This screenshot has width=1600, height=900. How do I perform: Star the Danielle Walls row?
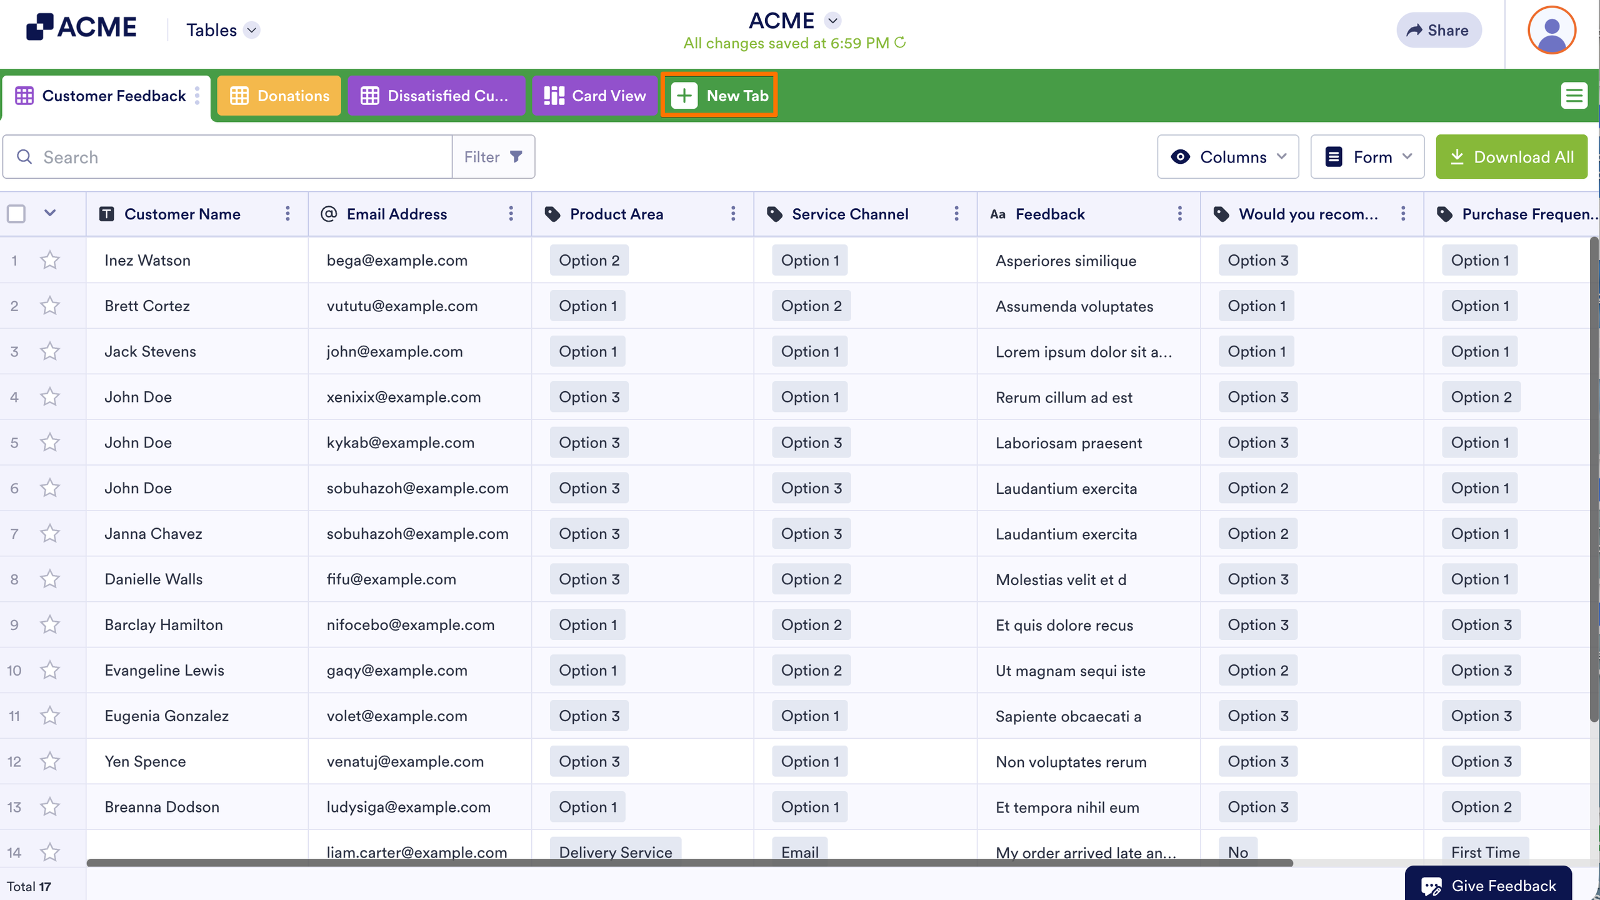coord(50,579)
